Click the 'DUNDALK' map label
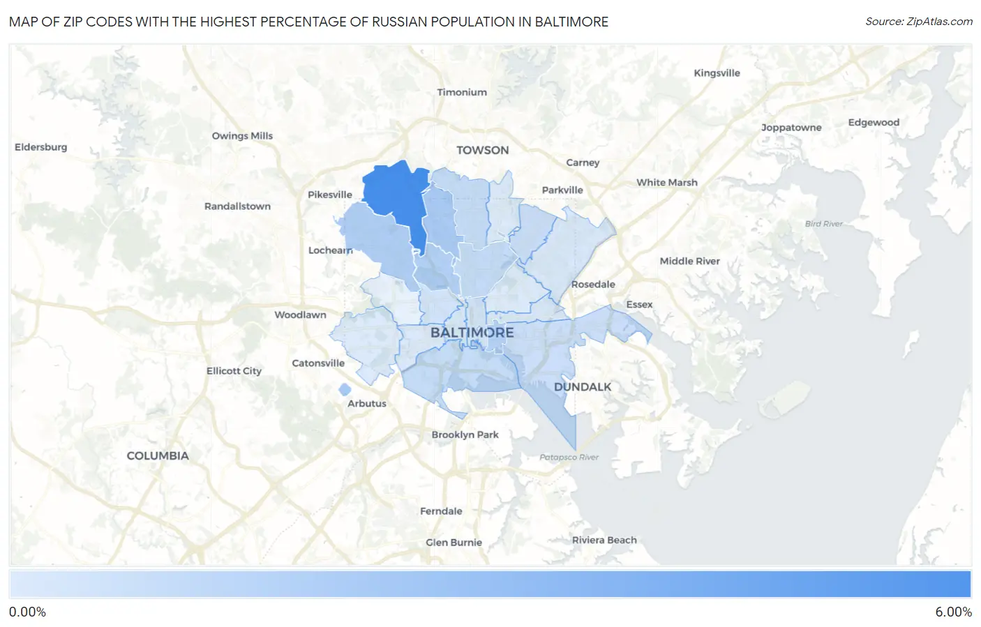Image resolution: width=981 pixels, height=627 pixels. (583, 386)
